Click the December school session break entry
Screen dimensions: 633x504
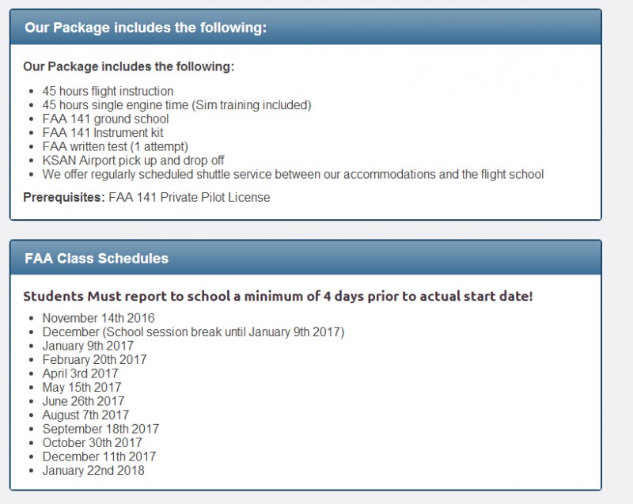click(193, 332)
